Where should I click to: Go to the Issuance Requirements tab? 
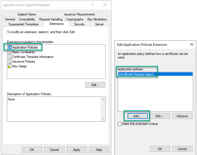click(x=79, y=14)
